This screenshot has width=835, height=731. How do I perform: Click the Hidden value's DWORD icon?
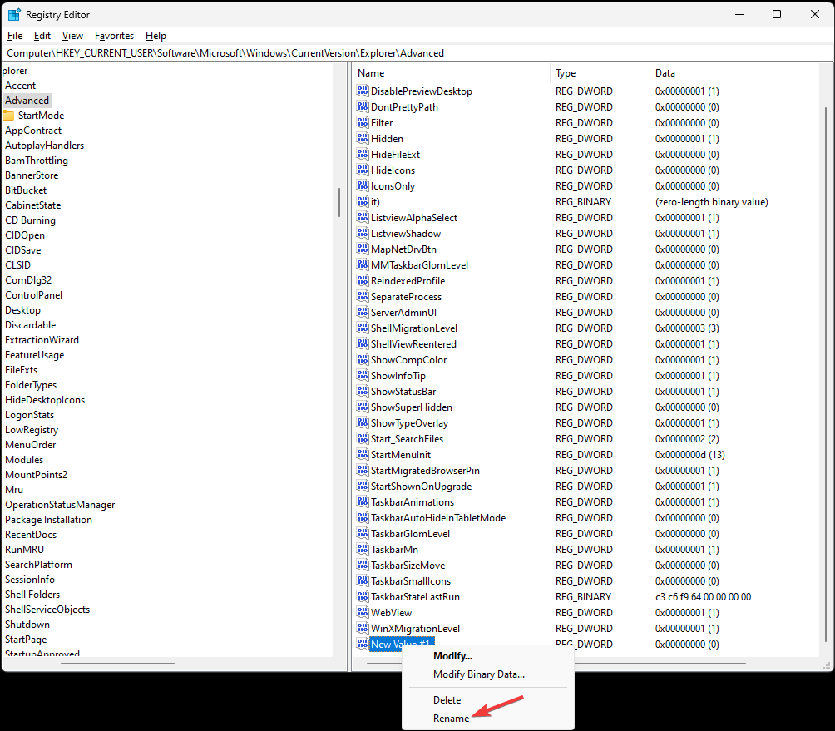tap(363, 138)
